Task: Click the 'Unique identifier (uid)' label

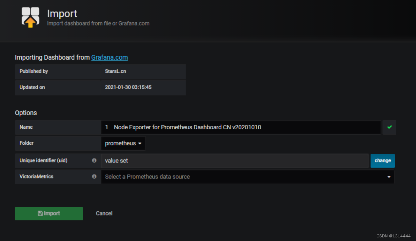Action: (43, 160)
